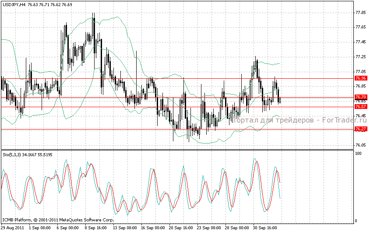
Task: Click the 77.85 value on price axis
Action: [361, 13]
